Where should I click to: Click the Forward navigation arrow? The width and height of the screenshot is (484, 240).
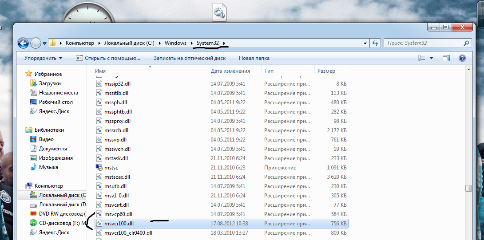point(36,43)
